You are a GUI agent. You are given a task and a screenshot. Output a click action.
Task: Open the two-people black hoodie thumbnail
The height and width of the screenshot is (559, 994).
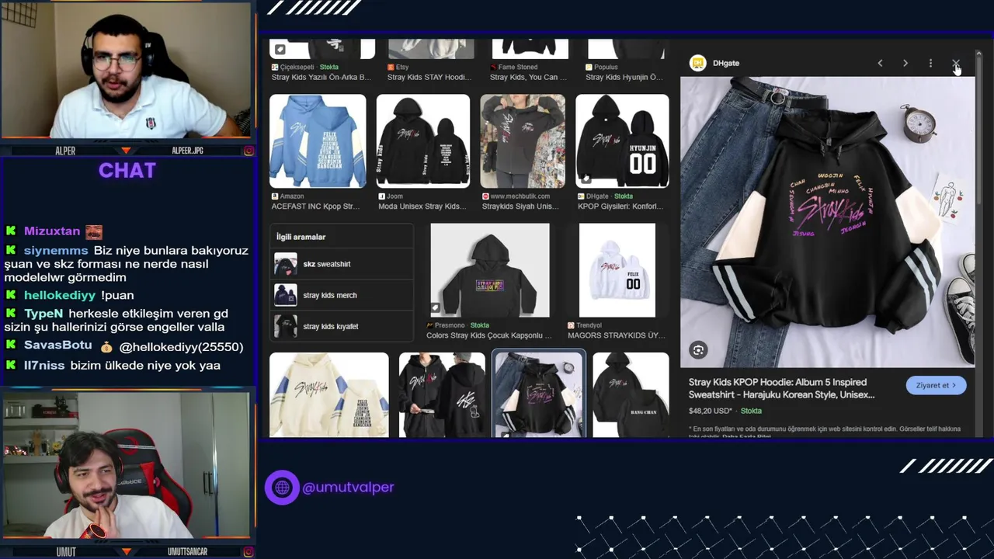click(442, 395)
